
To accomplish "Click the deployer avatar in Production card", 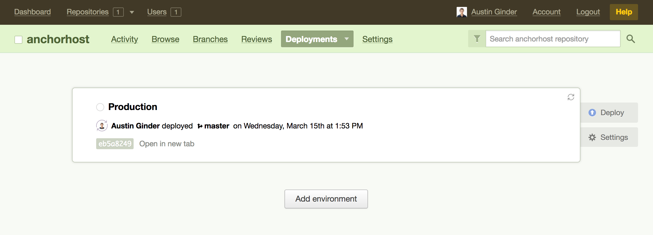I will 102,126.
